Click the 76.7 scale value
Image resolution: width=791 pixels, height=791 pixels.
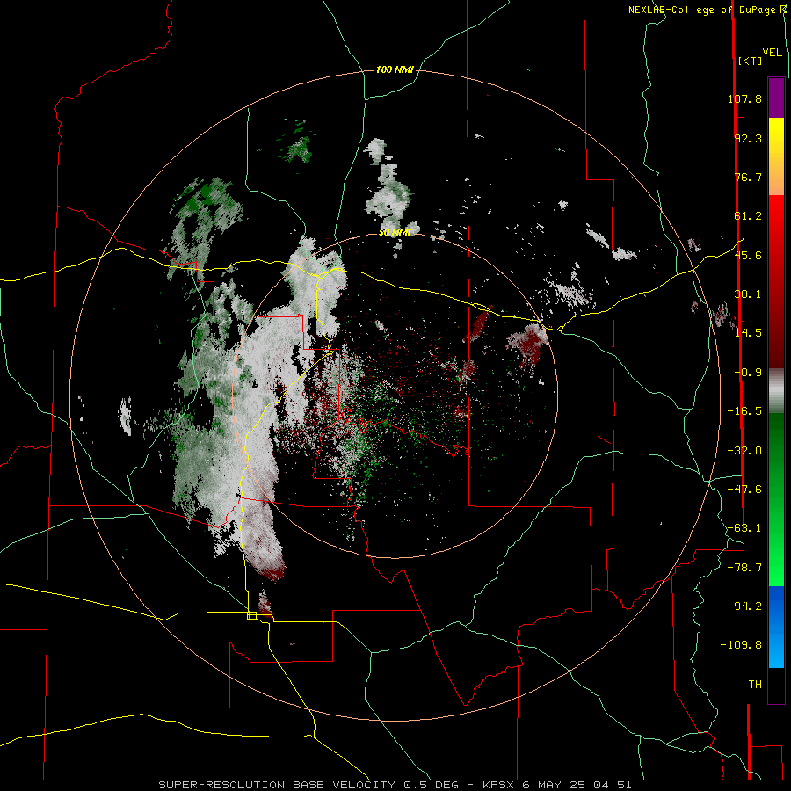coord(748,177)
